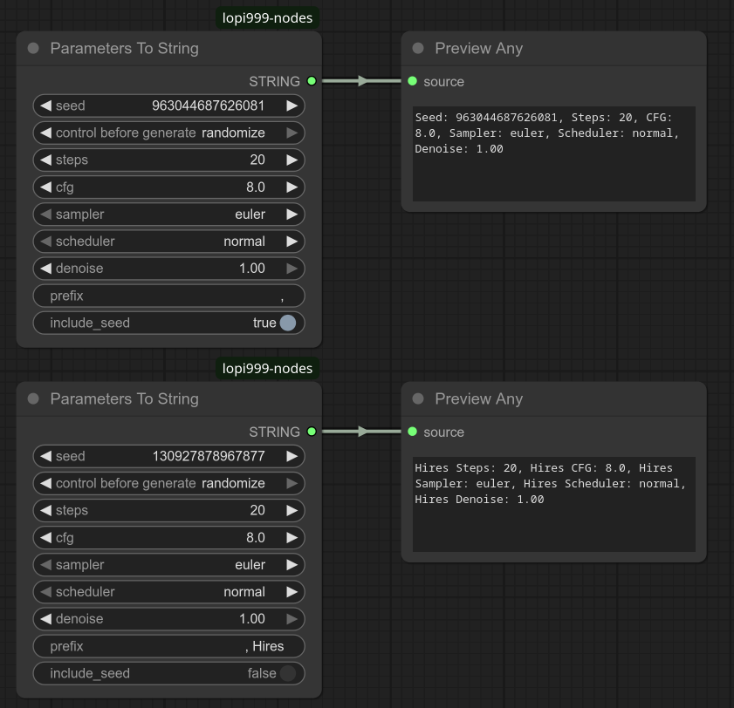Click the top Preview Any text output area

[554, 153]
